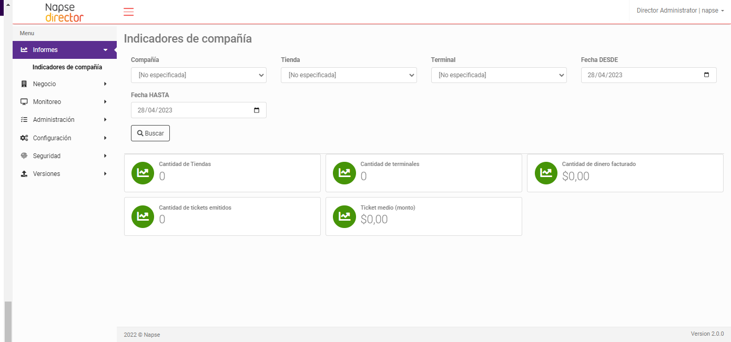This screenshot has width=731, height=342.
Task: Open the Monitoreo menu item
Action: point(65,102)
